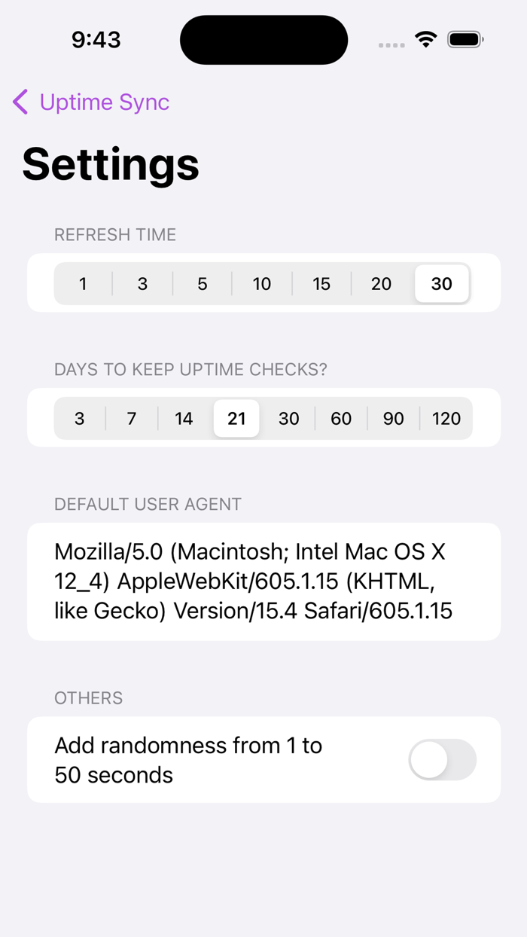
Task: Confirm the selected 30 refresh time
Action: tap(441, 284)
